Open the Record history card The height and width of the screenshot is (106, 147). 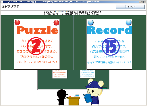coord(109,44)
